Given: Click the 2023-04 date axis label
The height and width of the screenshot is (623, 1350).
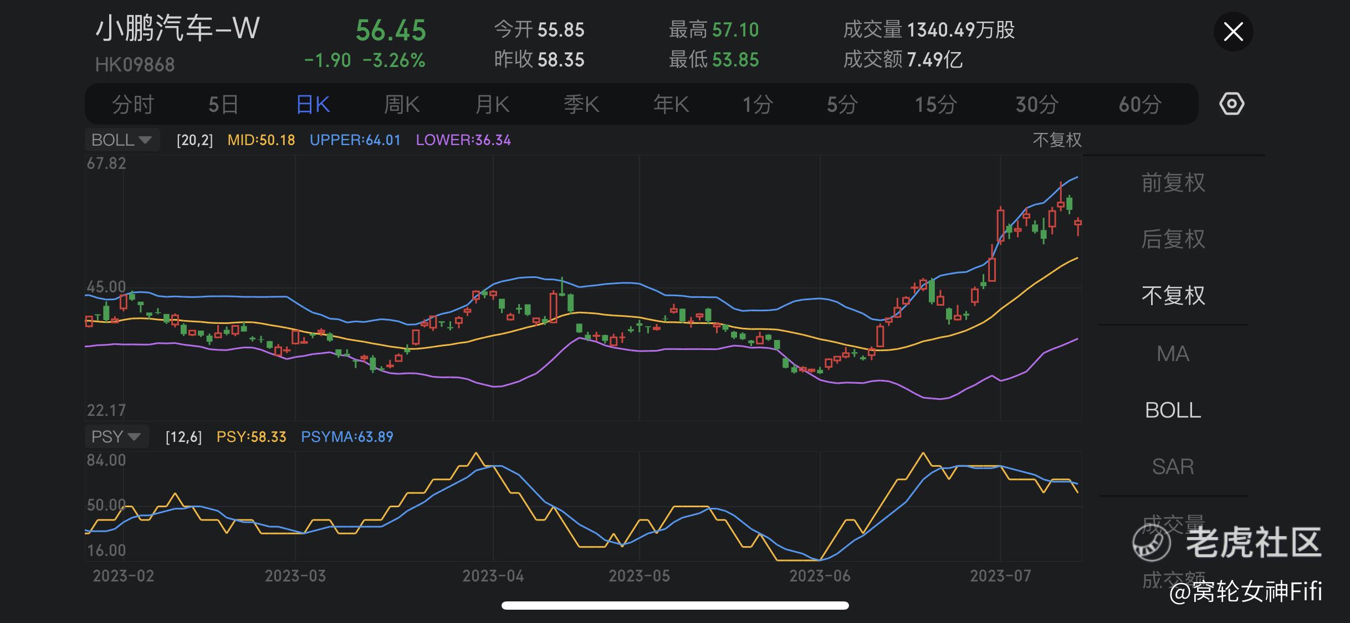Looking at the screenshot, I should [x=493, y=576].
